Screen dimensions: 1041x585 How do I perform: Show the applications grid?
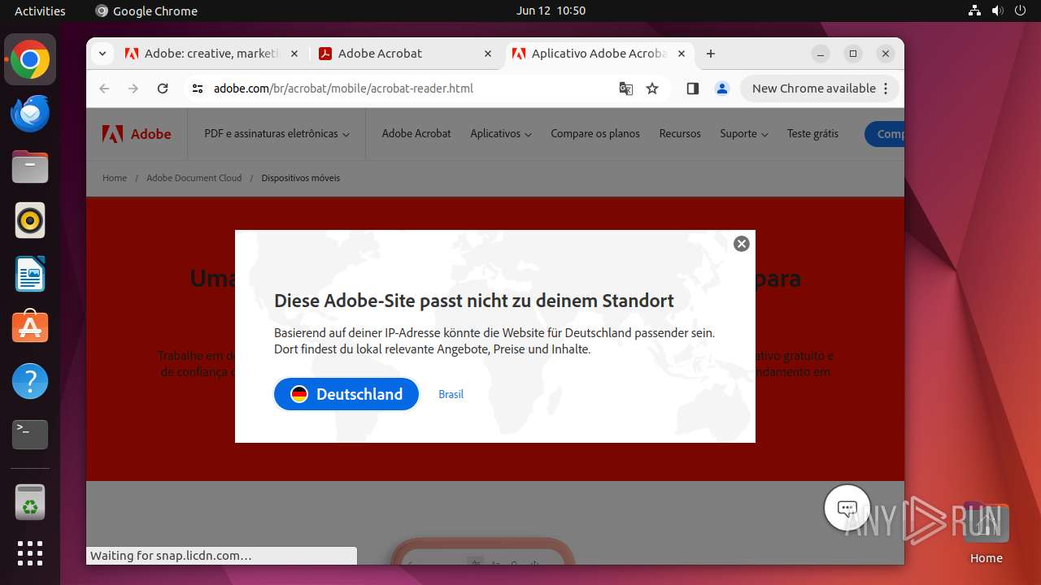pyautogui.click(x=30, y=552)
